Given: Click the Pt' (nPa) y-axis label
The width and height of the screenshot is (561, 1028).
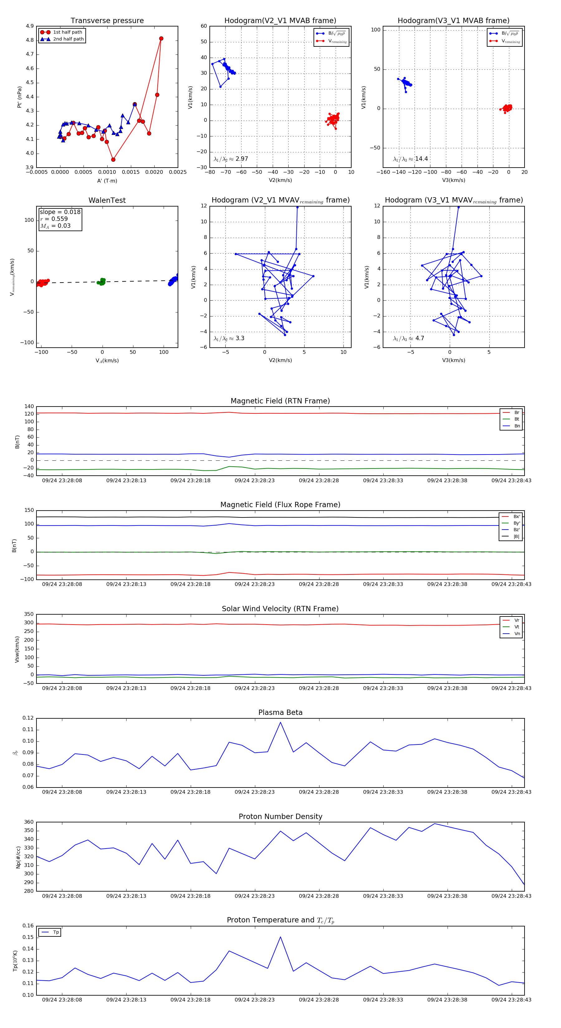Looking at the screenshot, I should point(19,97).
